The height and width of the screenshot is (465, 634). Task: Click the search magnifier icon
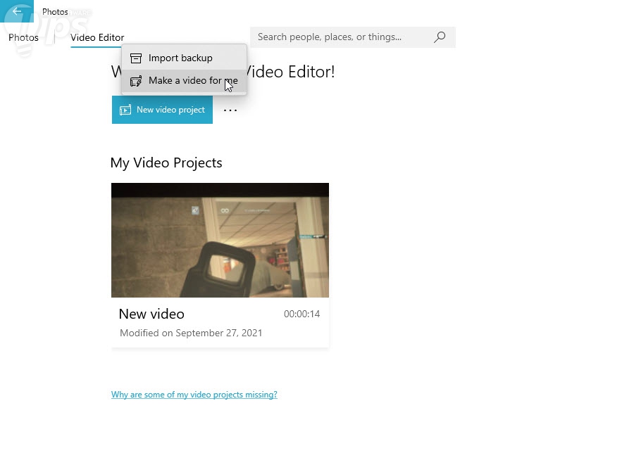[440, 37]
